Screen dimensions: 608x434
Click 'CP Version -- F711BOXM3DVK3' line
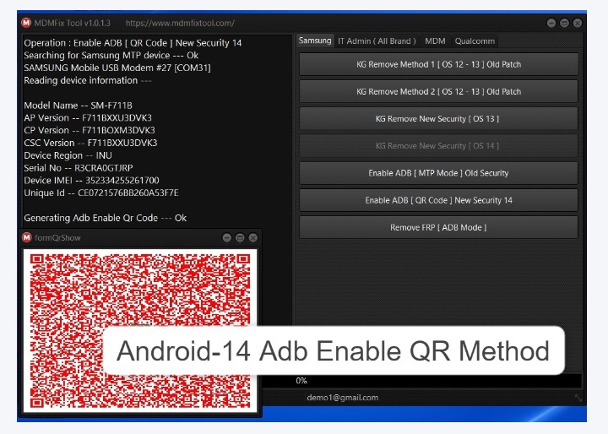[x=90, y=130]
